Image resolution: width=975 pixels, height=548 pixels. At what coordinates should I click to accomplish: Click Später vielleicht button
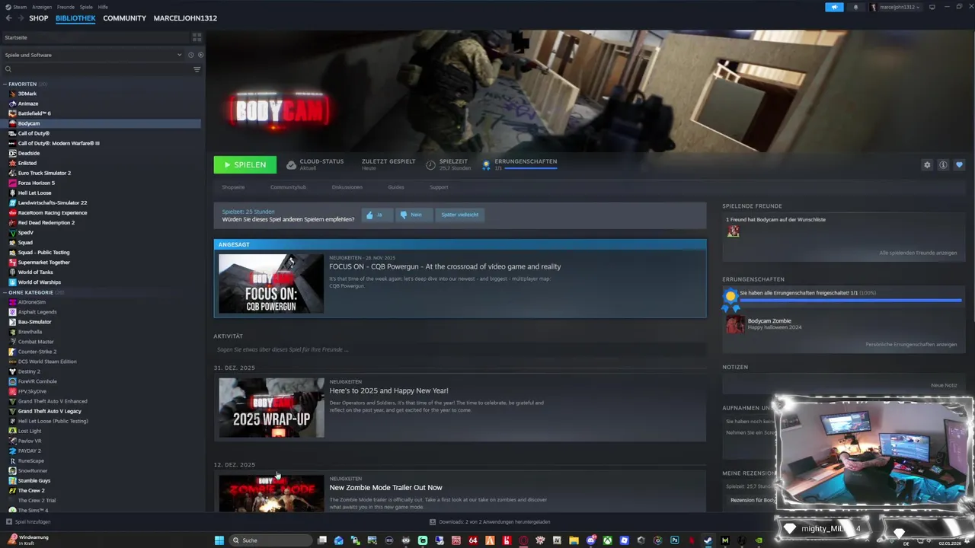point(460,215)
